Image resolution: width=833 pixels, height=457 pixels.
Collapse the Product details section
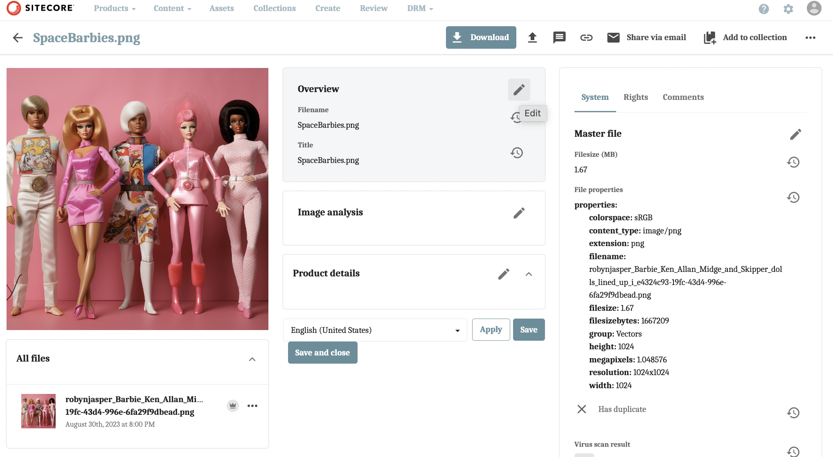529,274
